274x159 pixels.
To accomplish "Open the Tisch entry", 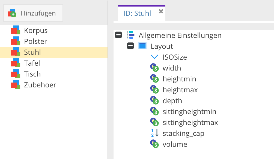I will click(x=32, y=74).
